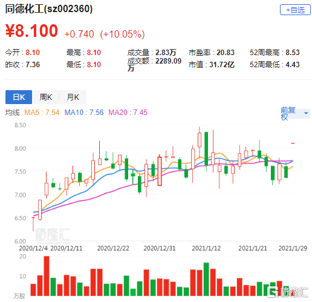The width and height of the screenshot is (312, 302).
Task: Click the MA10 moving average legend
Action: click(84, 113)
